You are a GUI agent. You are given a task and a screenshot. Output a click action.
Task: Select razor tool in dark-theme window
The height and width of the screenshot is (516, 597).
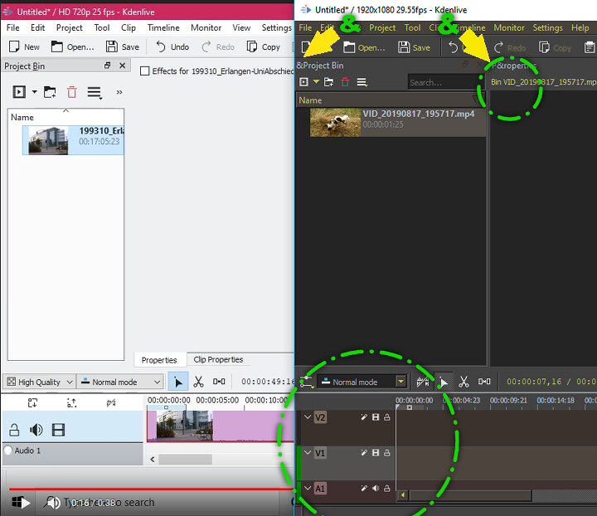[464, 382]
